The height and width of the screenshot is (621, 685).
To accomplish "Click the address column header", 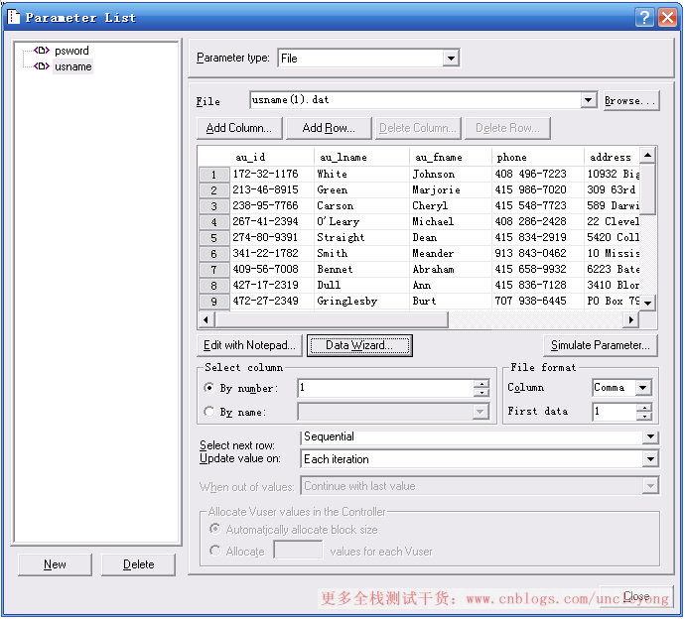I will point(611,157).
